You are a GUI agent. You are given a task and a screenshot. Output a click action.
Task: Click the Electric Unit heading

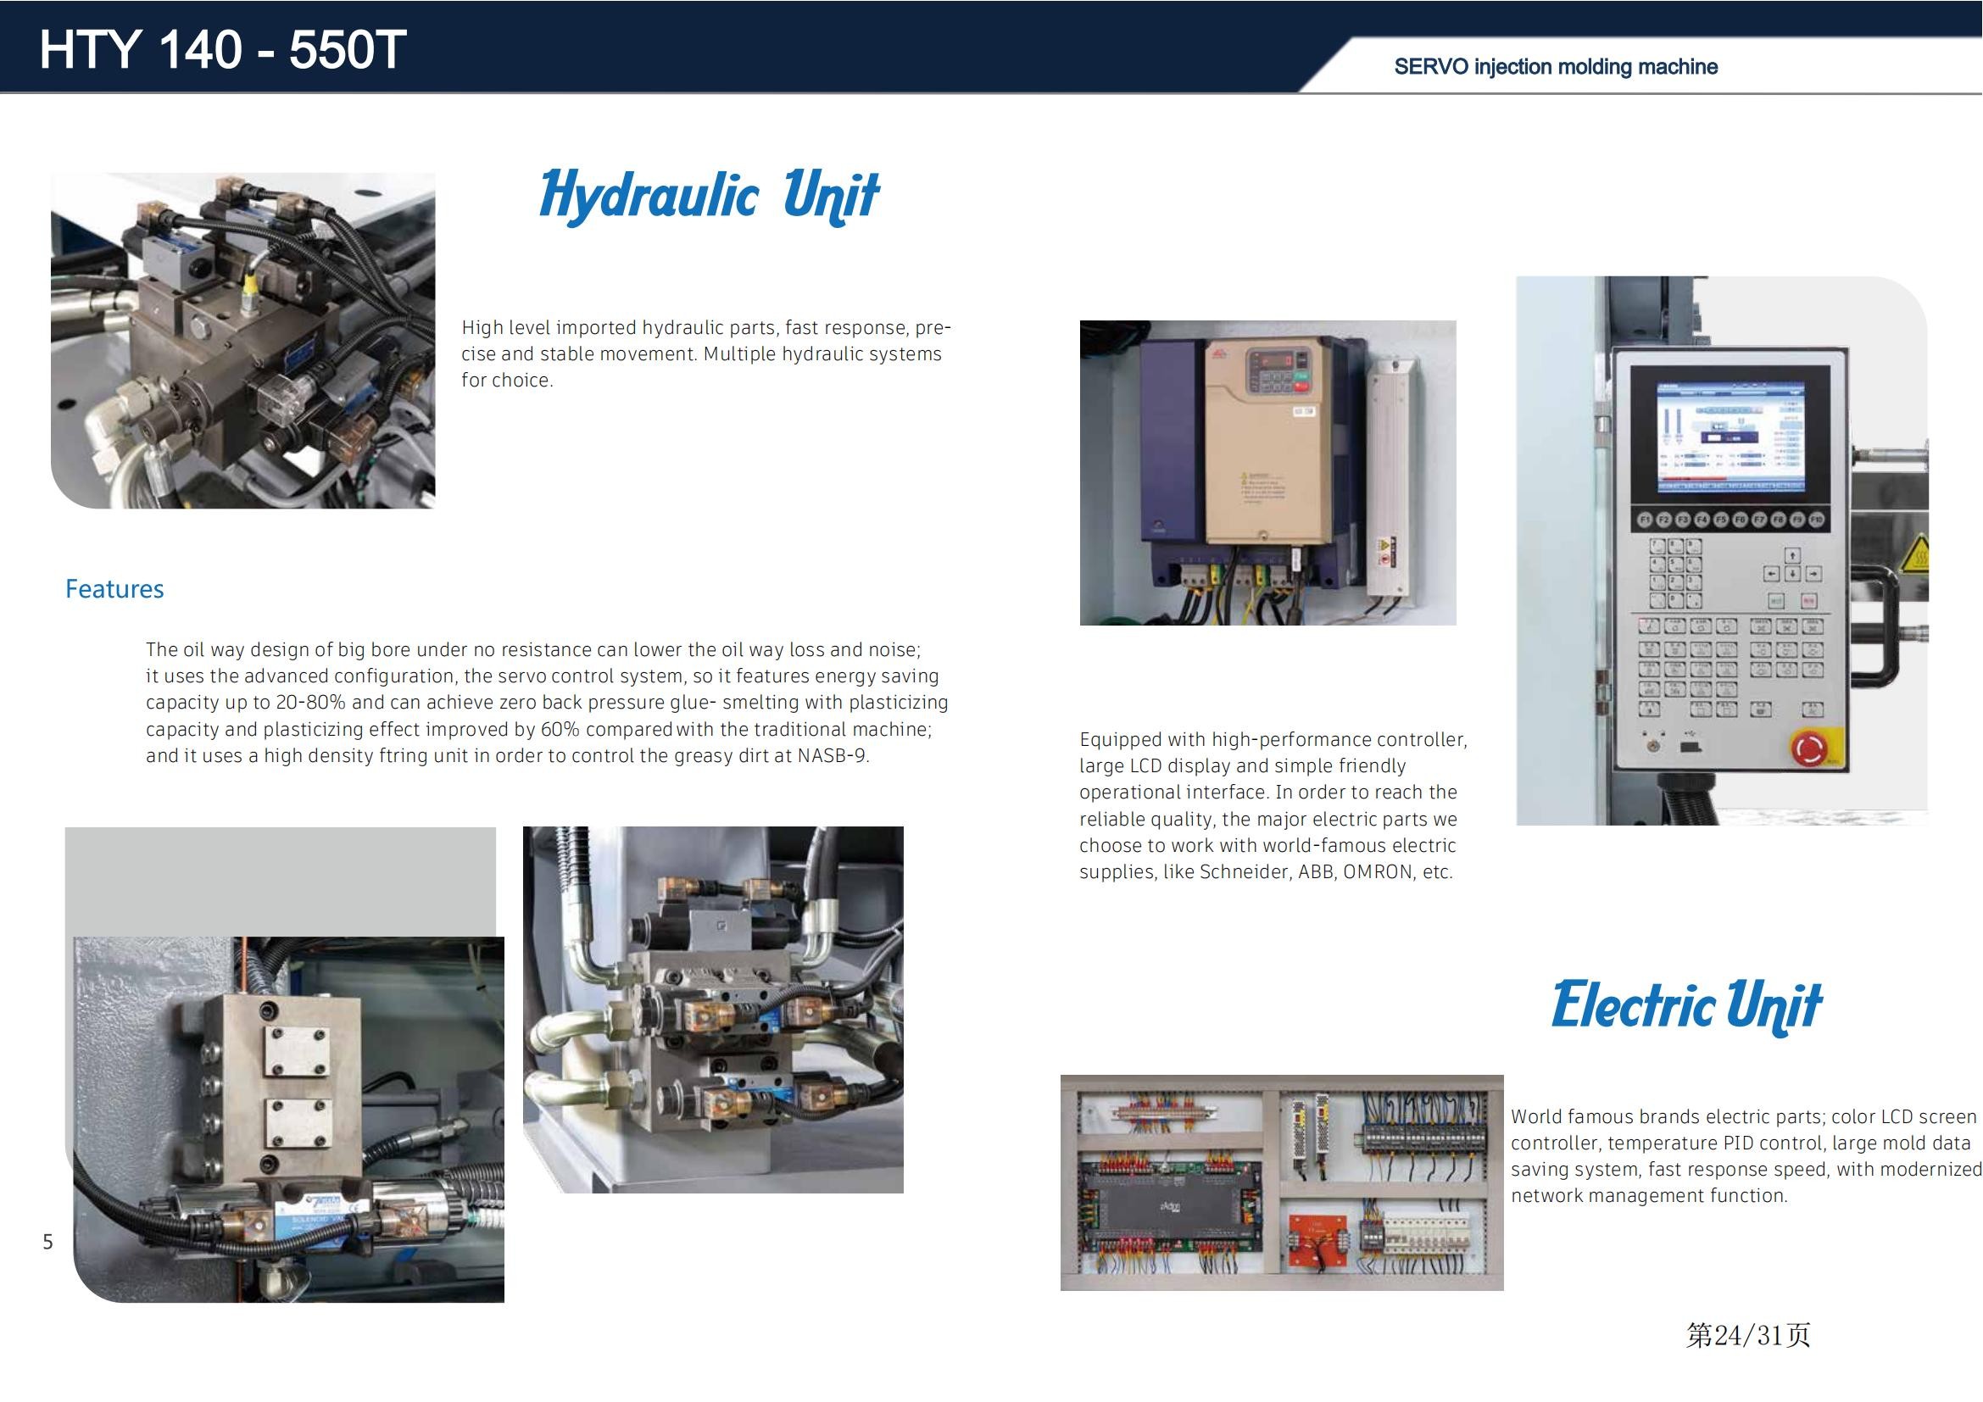[x=1686, y=1006]
